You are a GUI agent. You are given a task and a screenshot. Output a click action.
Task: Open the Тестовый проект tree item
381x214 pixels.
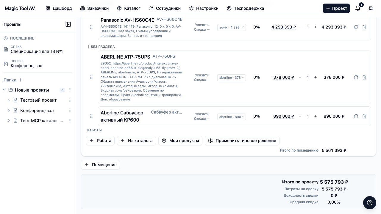tap(38, 100)
